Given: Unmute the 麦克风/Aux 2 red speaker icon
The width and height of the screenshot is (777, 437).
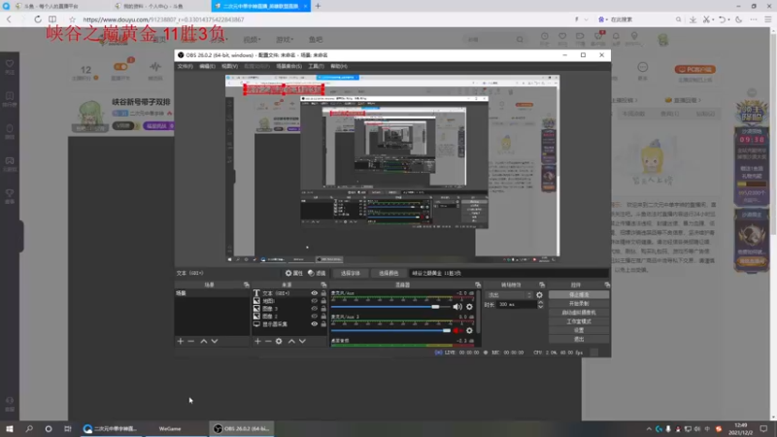Looking at the screenshot, I should point(457,330).
